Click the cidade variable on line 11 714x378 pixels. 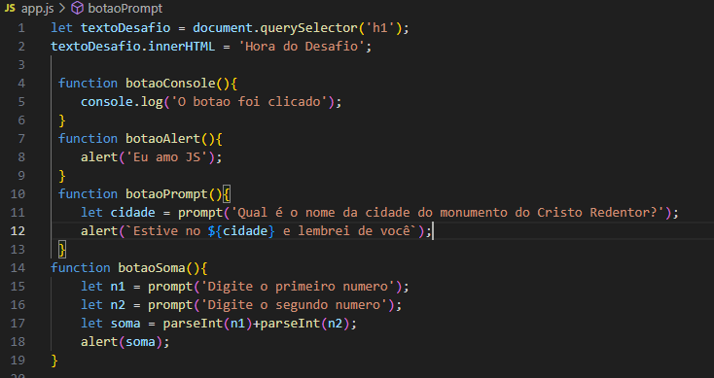(132, 213)
